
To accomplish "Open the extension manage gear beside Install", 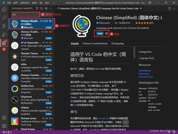I will [x=106, y=33].
